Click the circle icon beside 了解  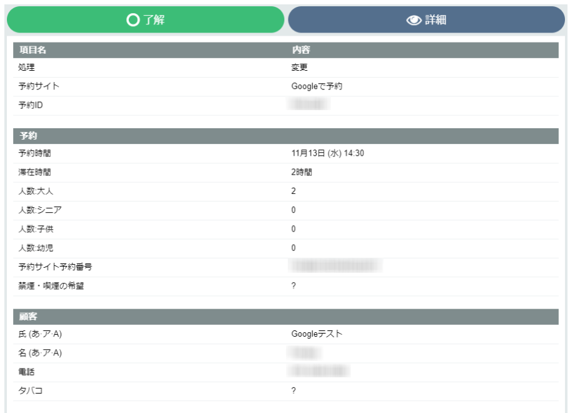133,19
